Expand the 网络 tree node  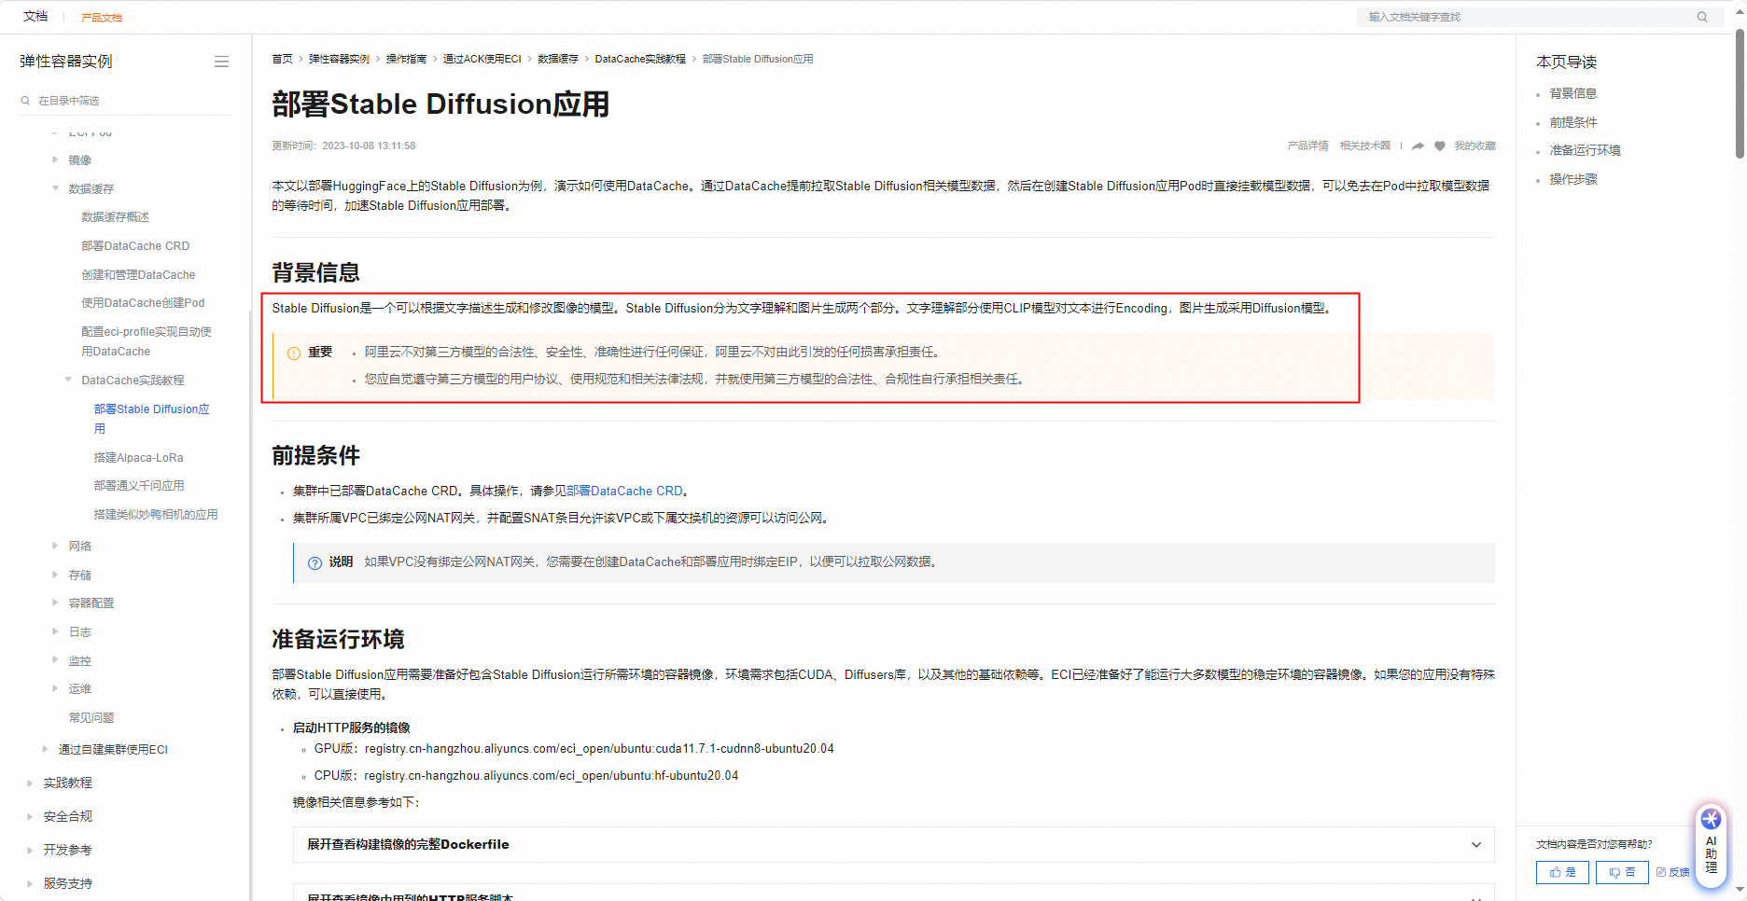tap(55, 546)
